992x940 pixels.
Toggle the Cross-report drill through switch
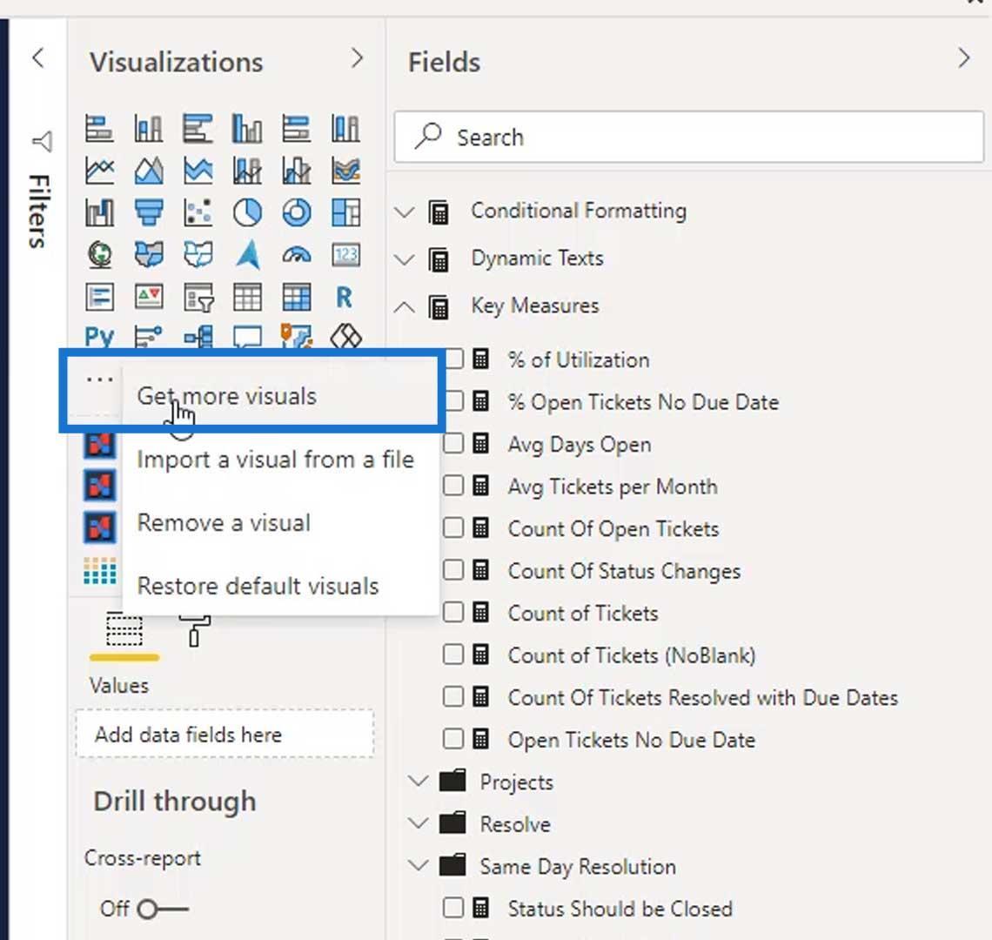pyautogui.click(x=163, y=909)
